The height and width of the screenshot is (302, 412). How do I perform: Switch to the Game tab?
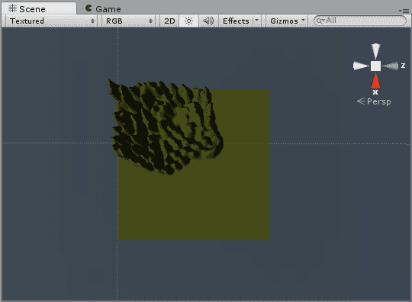click(x=103, y=9)
